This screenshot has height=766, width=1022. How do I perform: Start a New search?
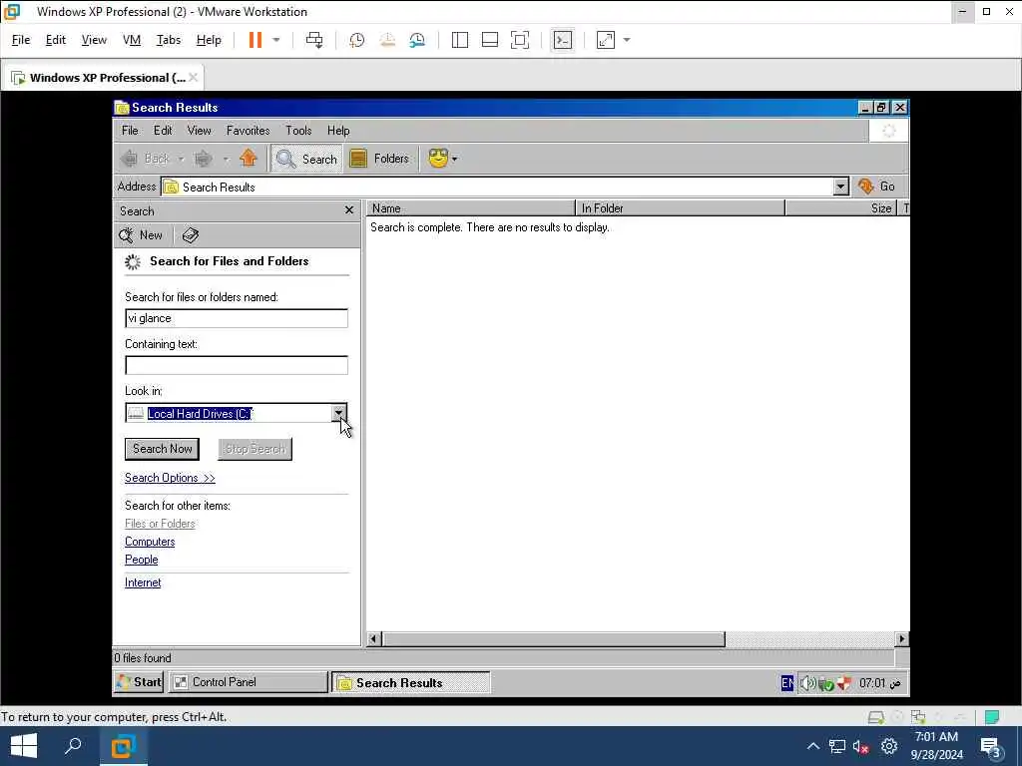tap(141, 235)
